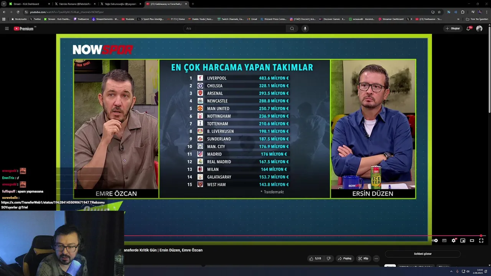
Task: Reload the current page
Action: tap(18, 12)
